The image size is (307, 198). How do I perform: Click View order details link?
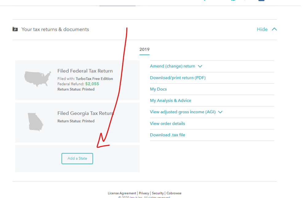(x=167, y=123)
